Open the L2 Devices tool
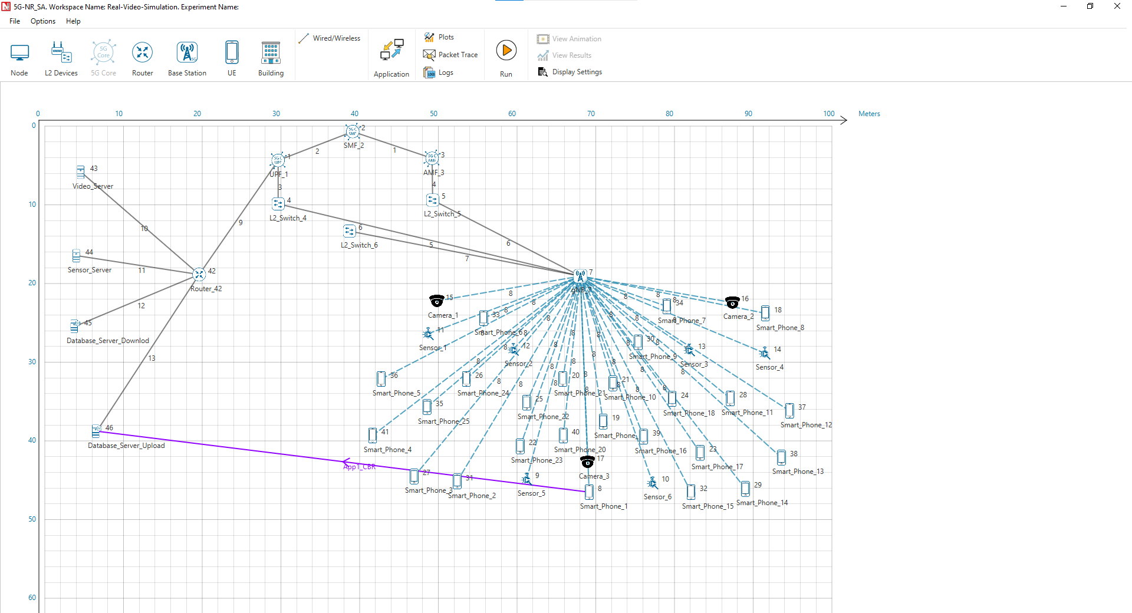The height and width of the screenshot is (613, 1132). click(x=61, y=59)
